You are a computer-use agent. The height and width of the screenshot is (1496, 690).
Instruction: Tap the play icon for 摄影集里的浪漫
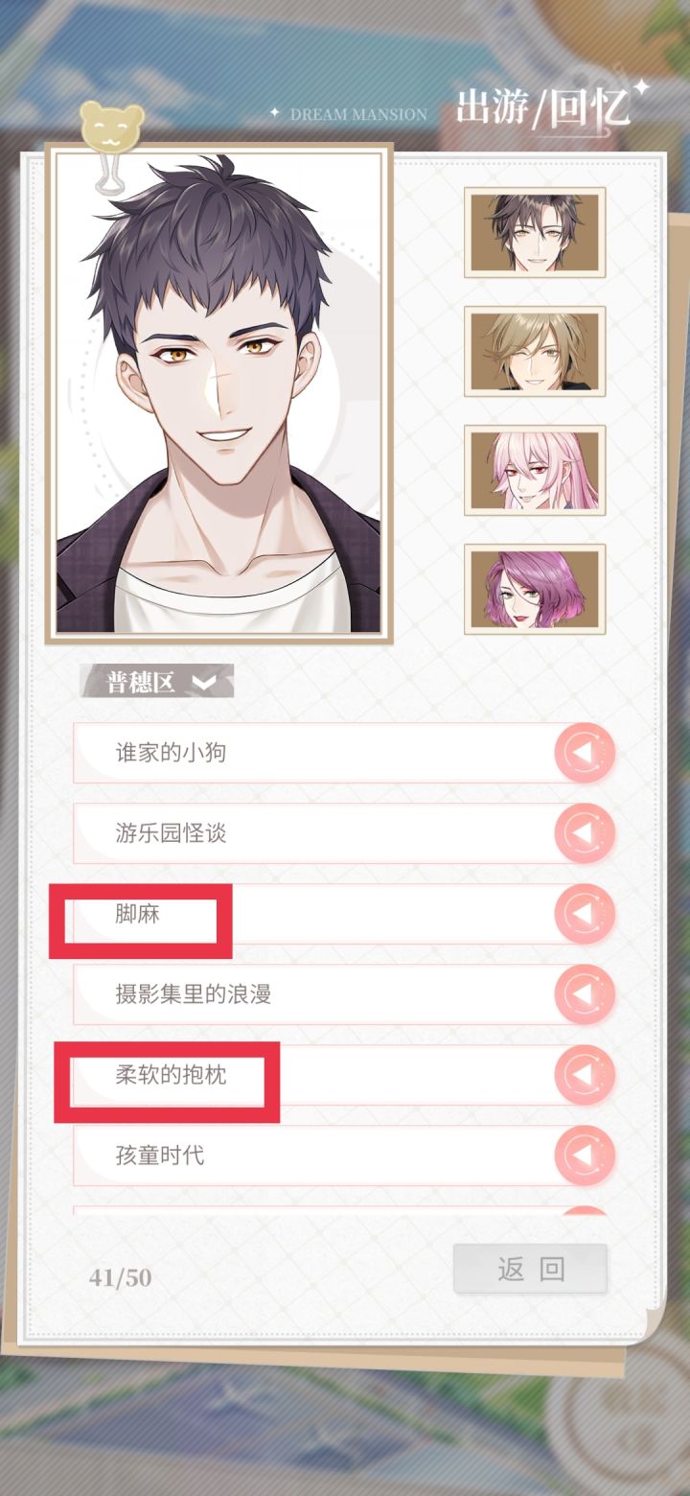tap(584, 994)
